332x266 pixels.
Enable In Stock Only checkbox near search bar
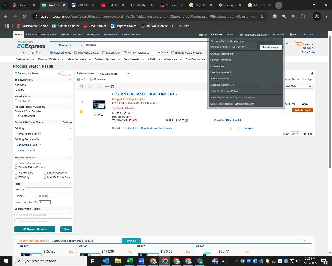point(104,53)
